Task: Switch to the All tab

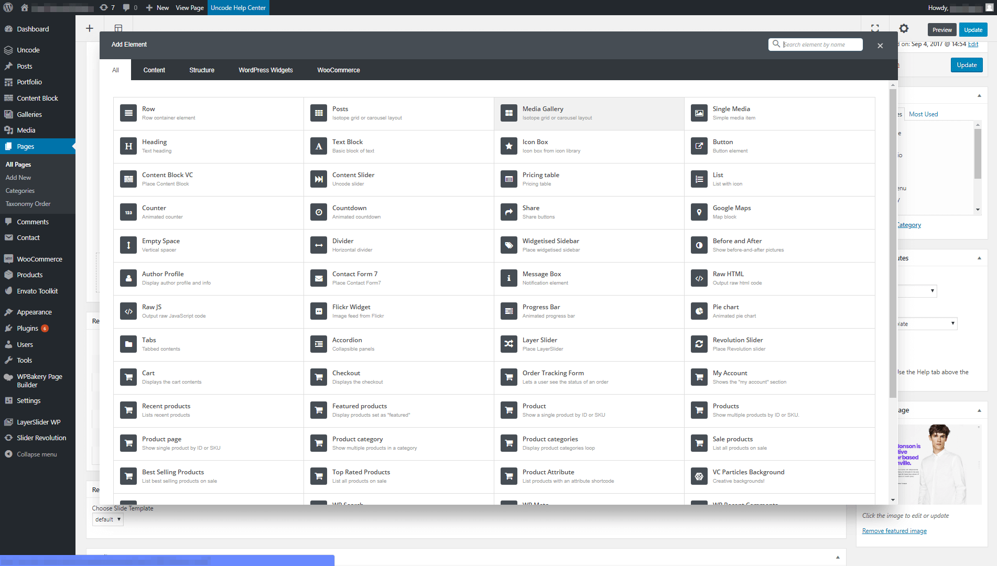Action: click(115, 70)
